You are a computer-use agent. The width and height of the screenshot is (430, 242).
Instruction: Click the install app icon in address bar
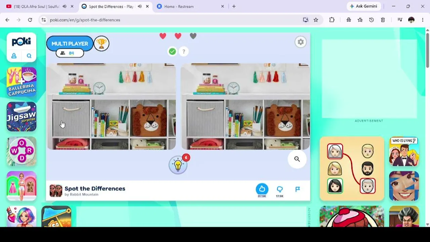(x=306, y=20)
